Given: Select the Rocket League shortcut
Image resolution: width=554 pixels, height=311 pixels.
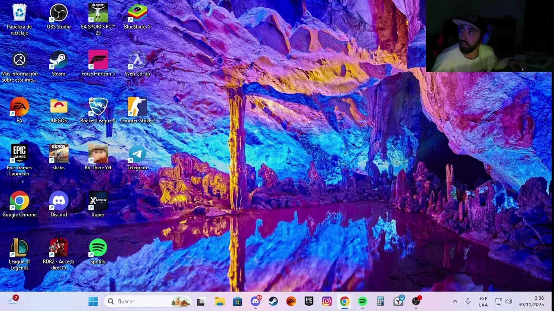Looking at the screenshot, I should (x=98, y=111).
